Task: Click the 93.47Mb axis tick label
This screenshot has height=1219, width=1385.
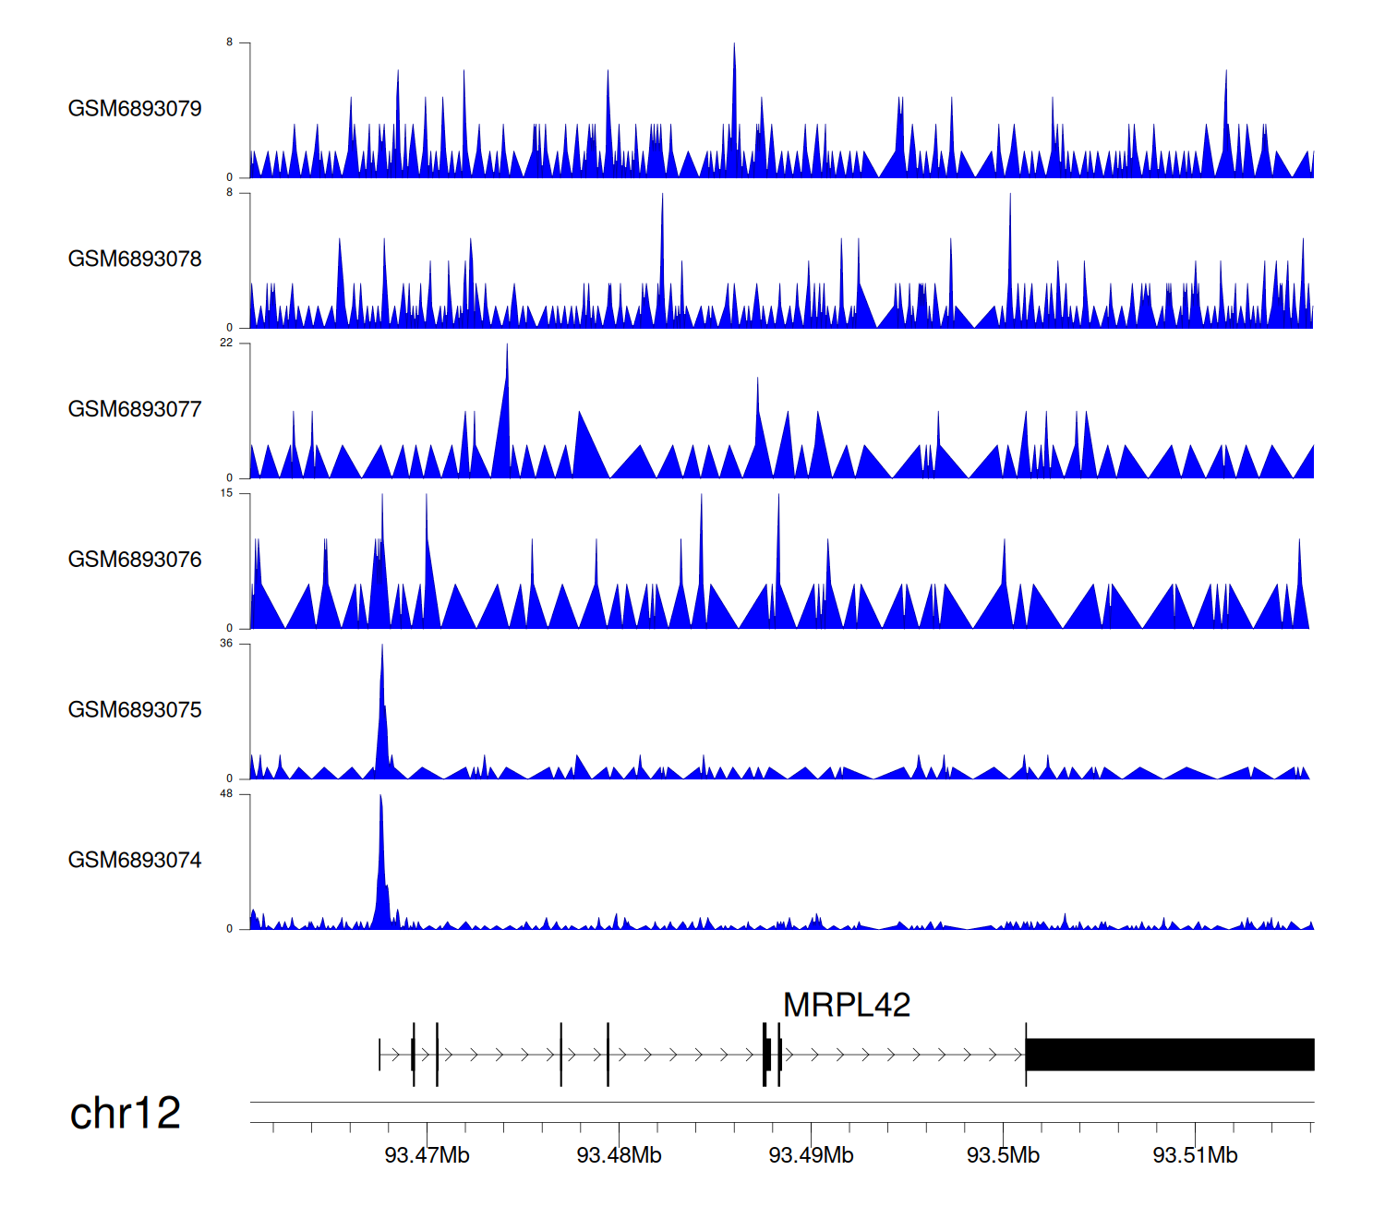Action: click(427, 1155)
